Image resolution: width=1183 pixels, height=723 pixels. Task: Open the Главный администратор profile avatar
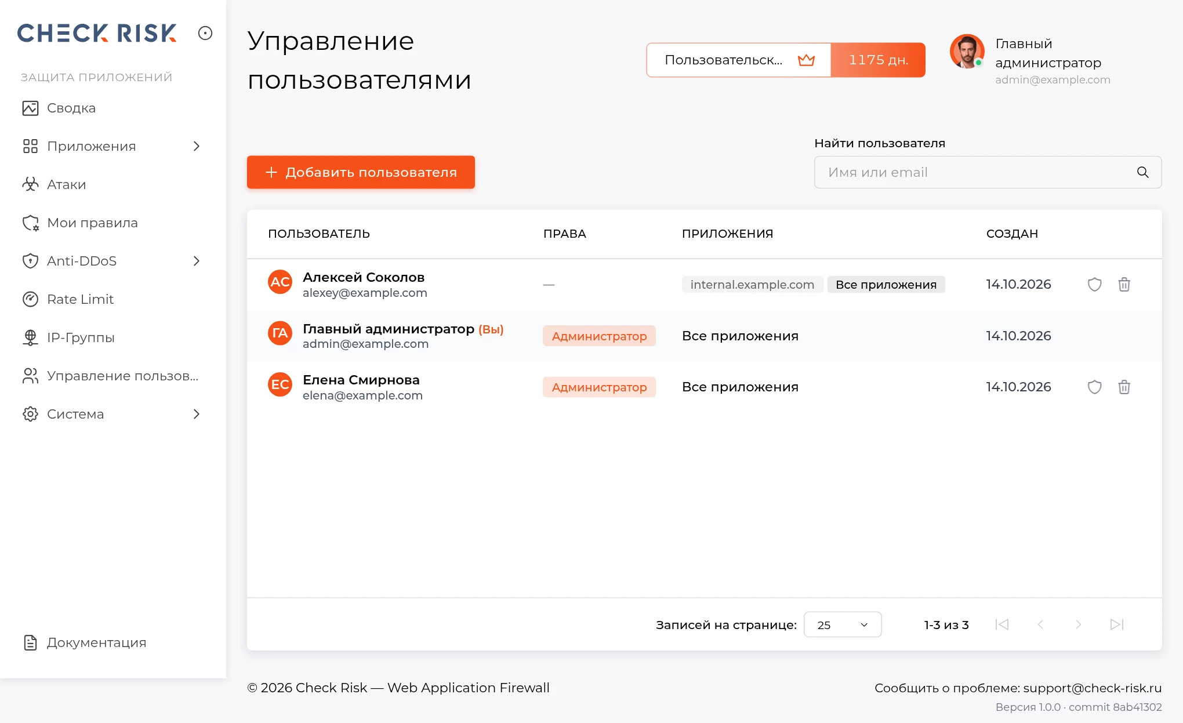click(x=967, y=51)
